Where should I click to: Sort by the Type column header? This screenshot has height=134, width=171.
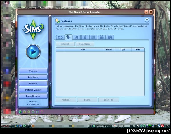click(123, 50)
